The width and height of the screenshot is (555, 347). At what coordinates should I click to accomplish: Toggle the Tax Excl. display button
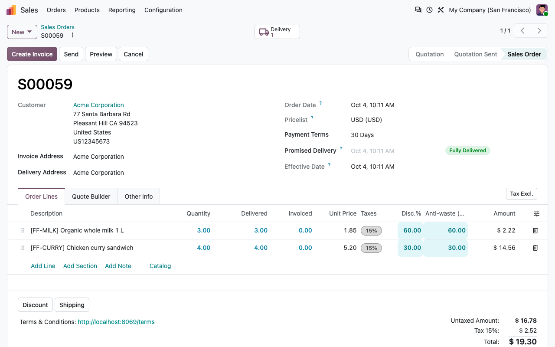pyautogui.click(x=521, y=194)
